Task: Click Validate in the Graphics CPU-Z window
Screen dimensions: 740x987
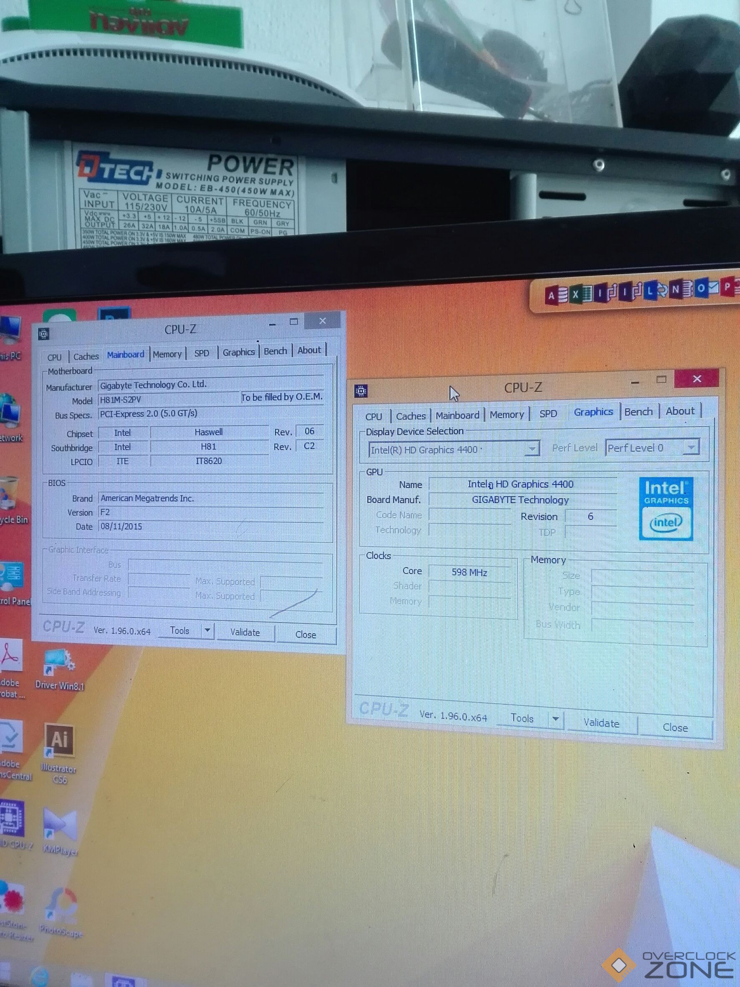Action: point(602,723)
